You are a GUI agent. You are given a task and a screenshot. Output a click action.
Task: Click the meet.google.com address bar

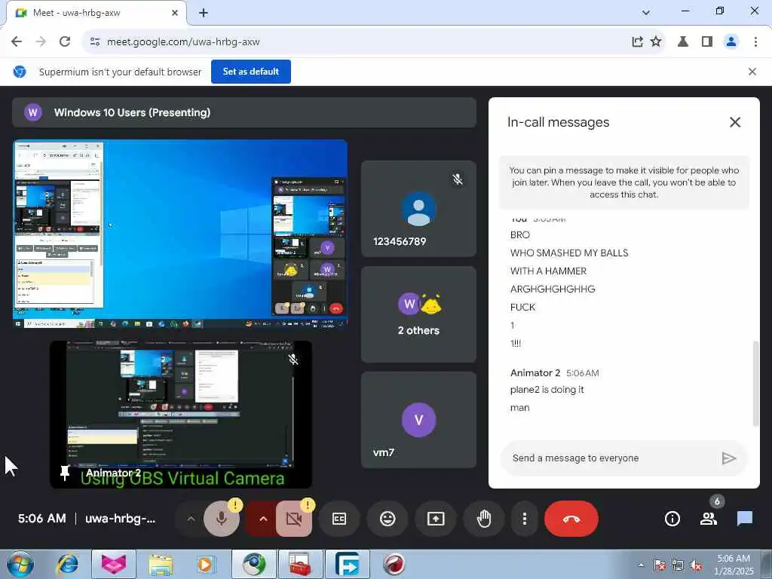point(364,42)
